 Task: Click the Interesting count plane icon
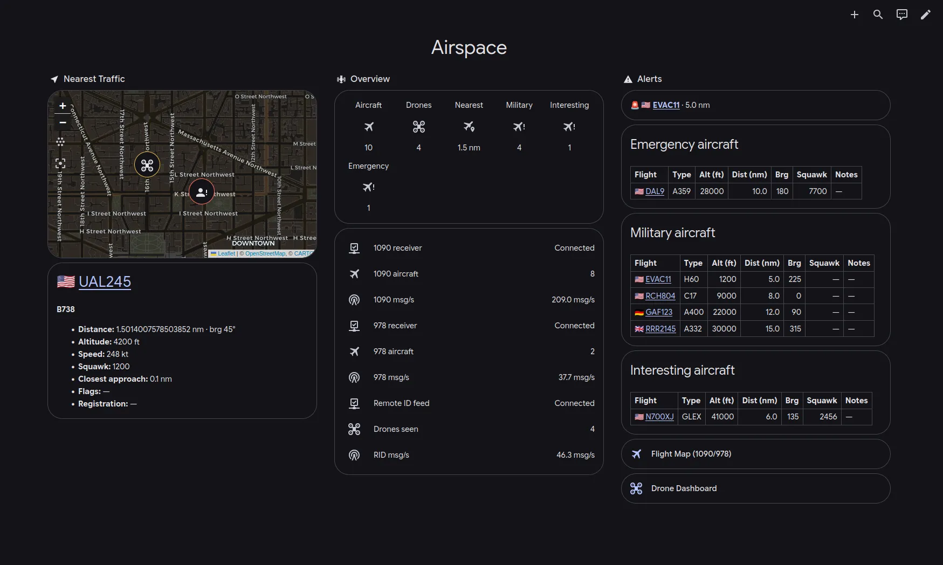click(x=569, y=127)
